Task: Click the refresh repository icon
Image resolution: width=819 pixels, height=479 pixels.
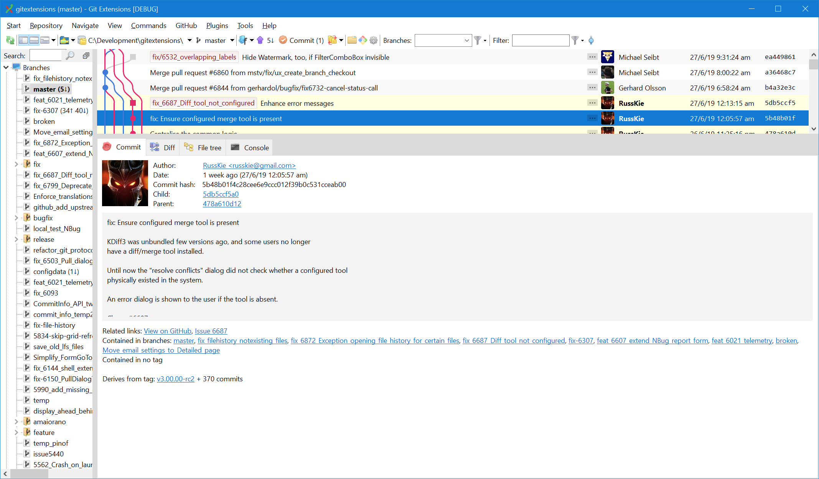Action: click(x=10, y=40)
